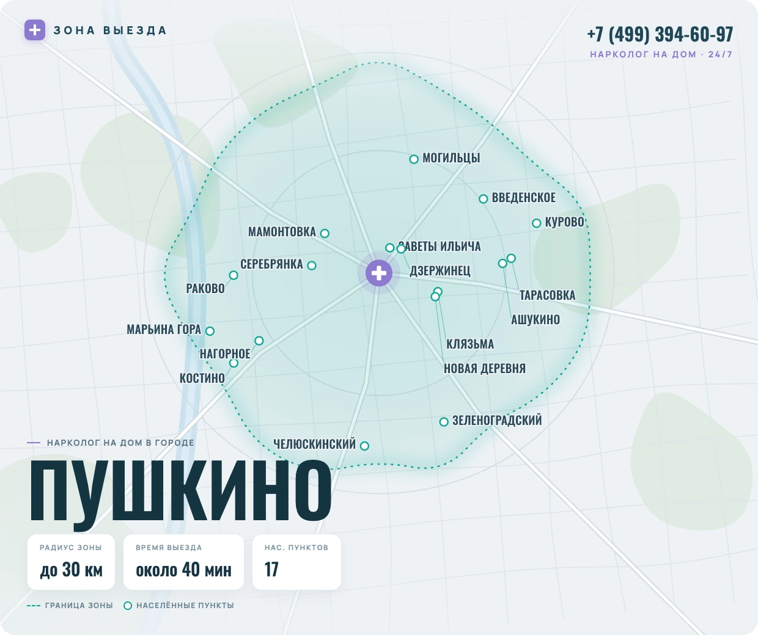Click the ДЗЕРЖИНЕЦ label on the map
This screenshot has width=758, height=635.
point(440,271)
